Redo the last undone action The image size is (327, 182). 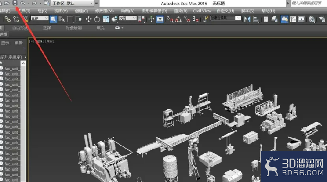click(34, 3)
